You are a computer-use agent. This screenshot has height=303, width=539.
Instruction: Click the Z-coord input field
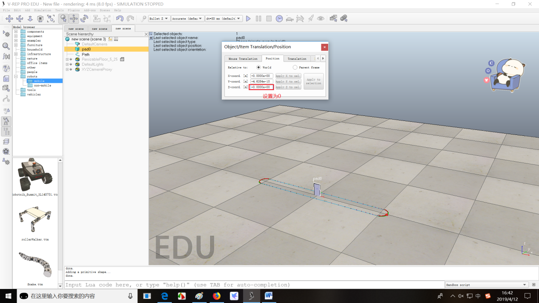(261, 87)
